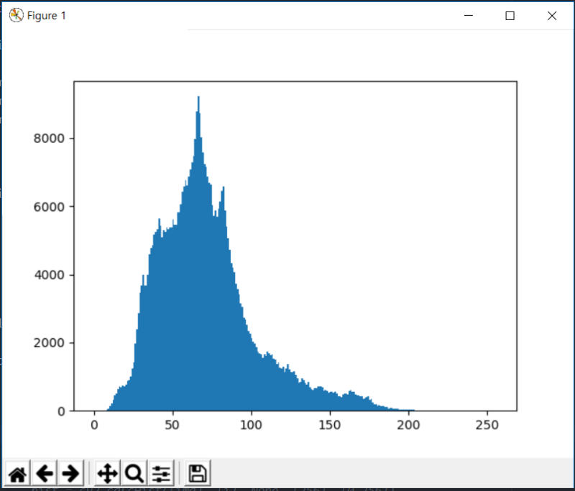Minimize the Figure 1 window
The height and width of the screenshot is (491, 575).
pos(469,16)
